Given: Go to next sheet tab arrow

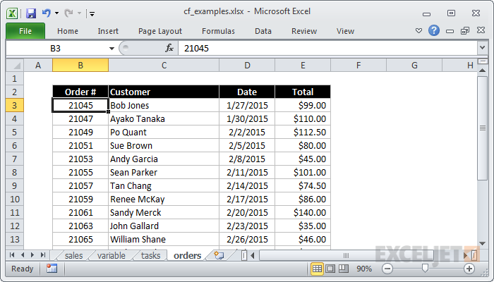Looking at the screenshot, I should pyautogui.click(x=32, y=255).
